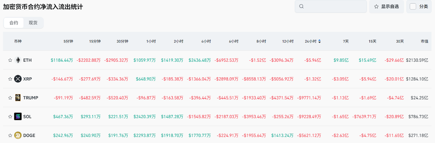Sort the table by 7天 column

[x=346, y=41]
